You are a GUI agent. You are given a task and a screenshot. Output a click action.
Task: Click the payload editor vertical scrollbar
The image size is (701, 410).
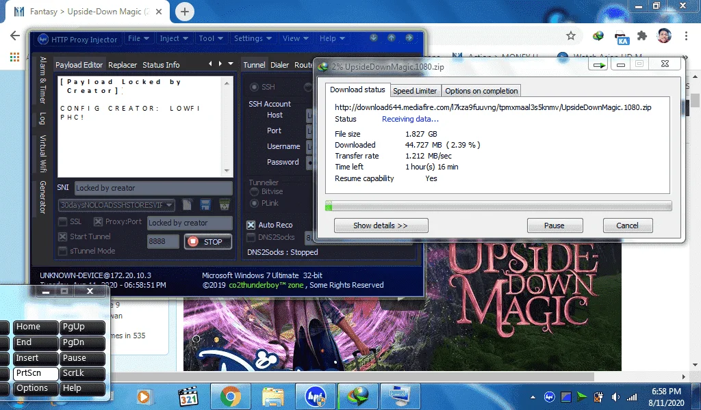tap(227, 126)
